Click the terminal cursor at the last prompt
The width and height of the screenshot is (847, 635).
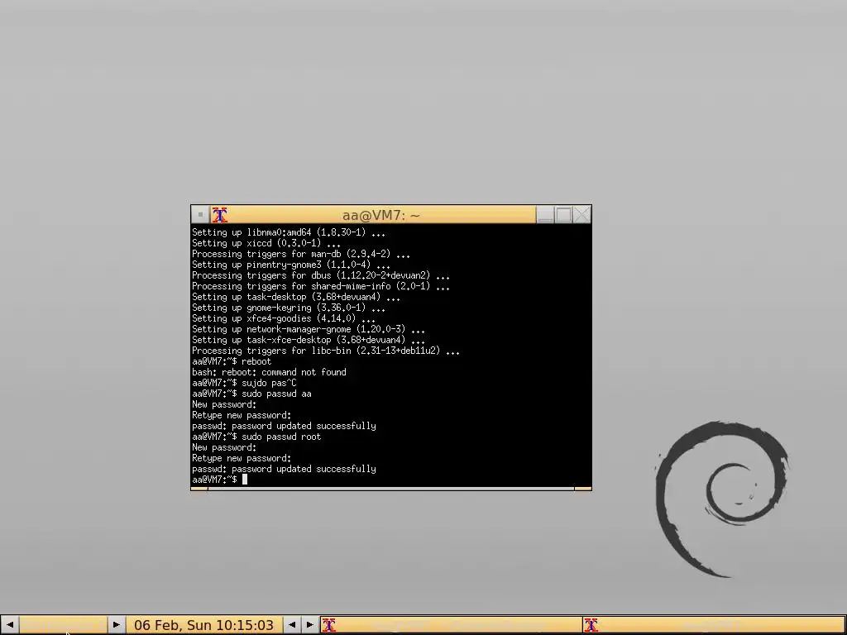[x=244, y=480]
